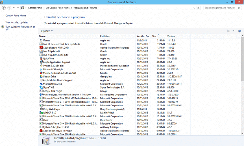Sort by the Name column header
The height and width of the screenshot is (146, 244).
[x=69, y=36]
